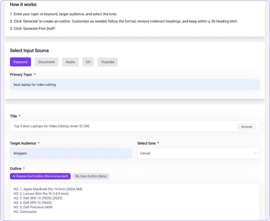Click step 1 'Enter your topic' instruction
The image size is (270, 221).
63,14
